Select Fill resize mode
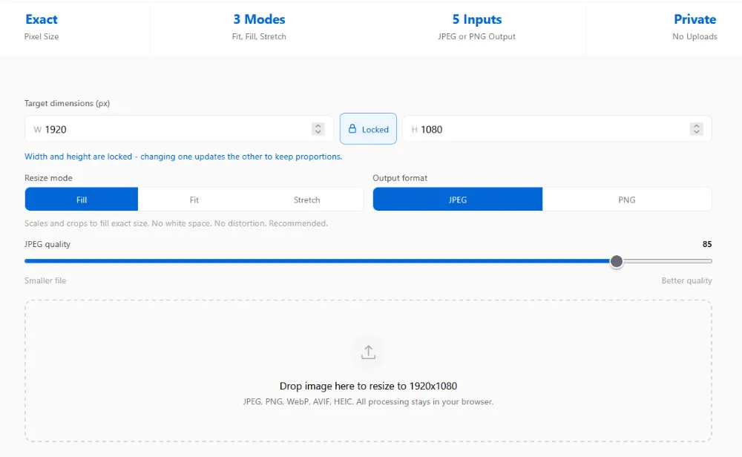 click(x=82, y=199)
